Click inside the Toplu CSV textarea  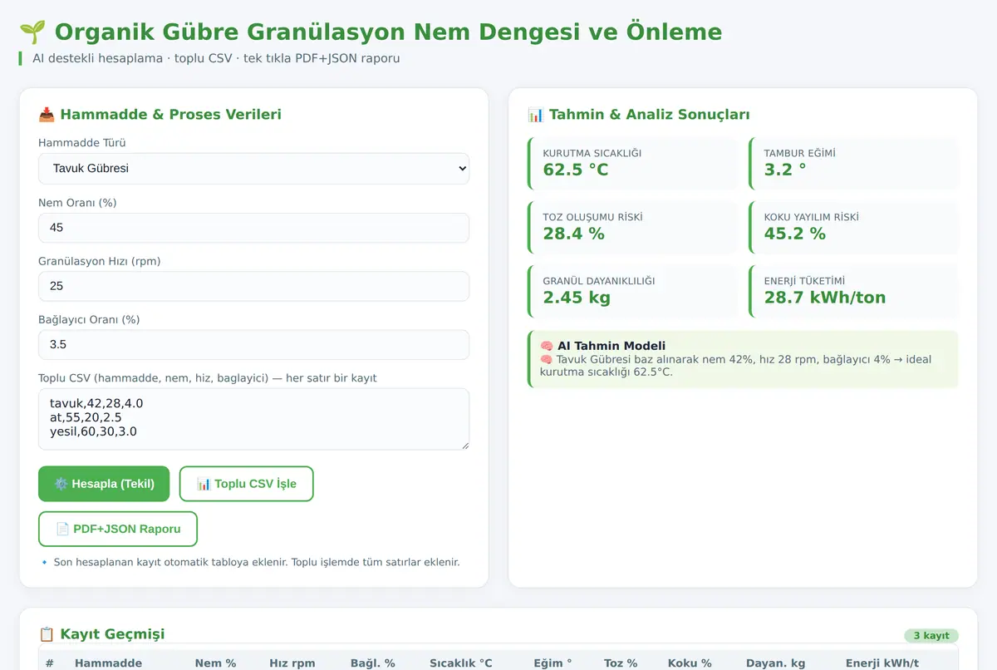253,419
